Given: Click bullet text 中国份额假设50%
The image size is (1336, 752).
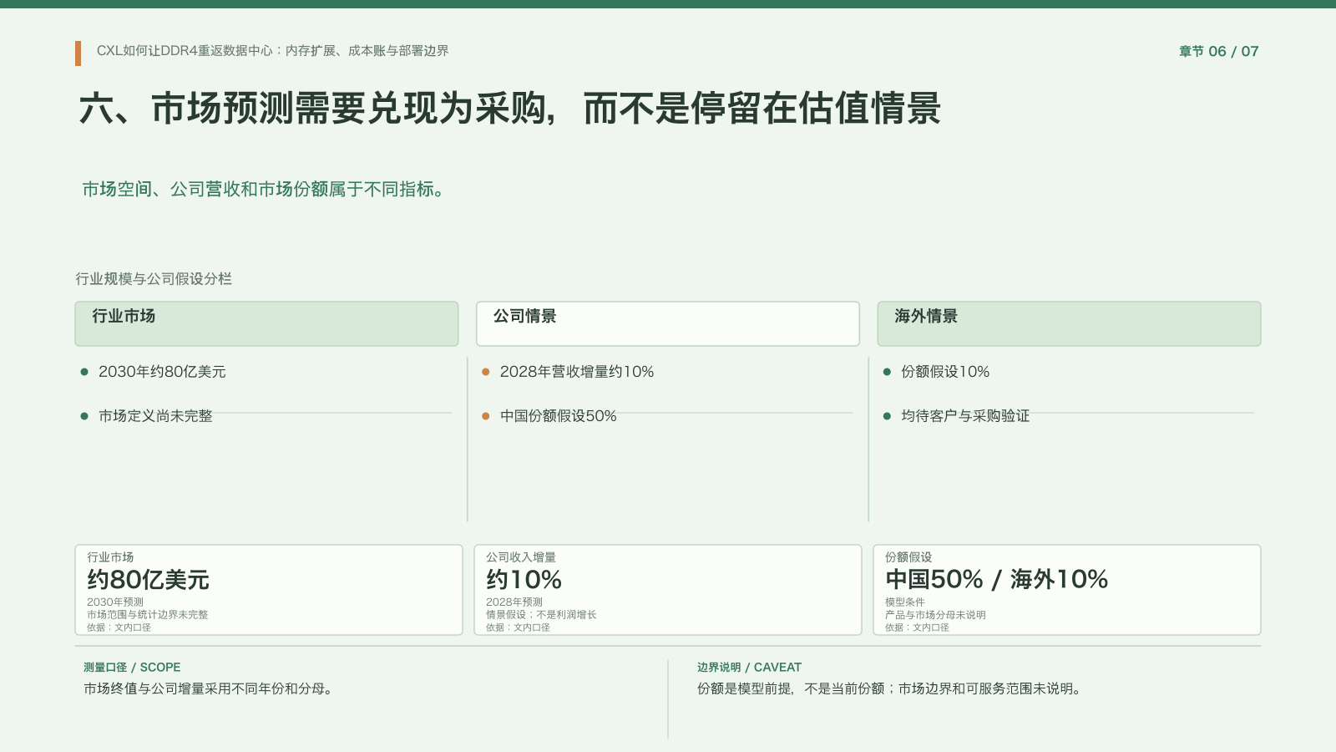Looking at the screenshot, I should [x=558, y=416].
